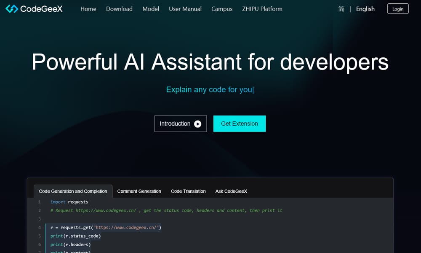The image size is (421, 253).
Task: Click the Introduction button
Action: tap(181, 124)
